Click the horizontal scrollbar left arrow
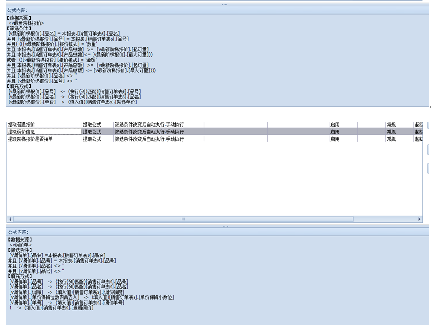Screen dimensions: 432x325 10,219
